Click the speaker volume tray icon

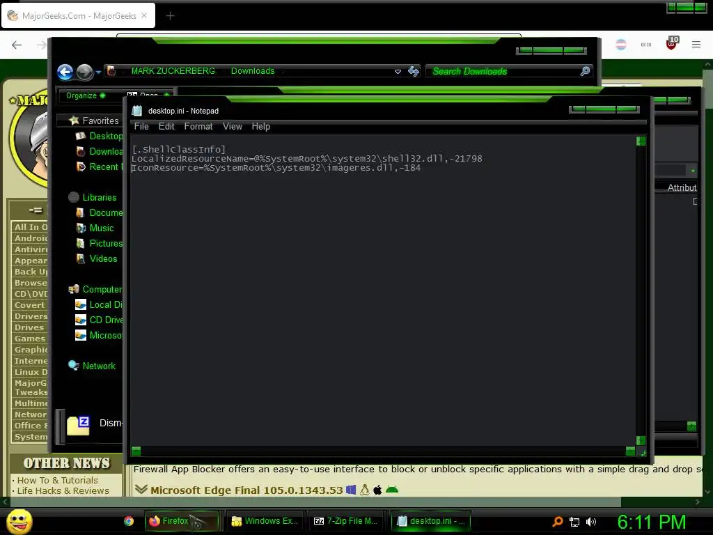point(590,522)
